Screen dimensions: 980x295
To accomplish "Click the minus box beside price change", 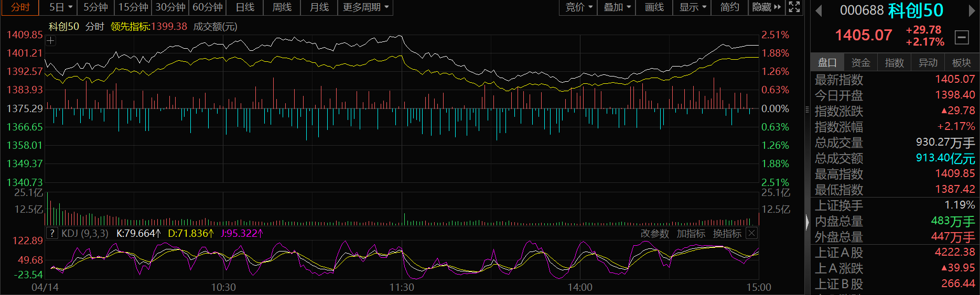I will [961, 37].
